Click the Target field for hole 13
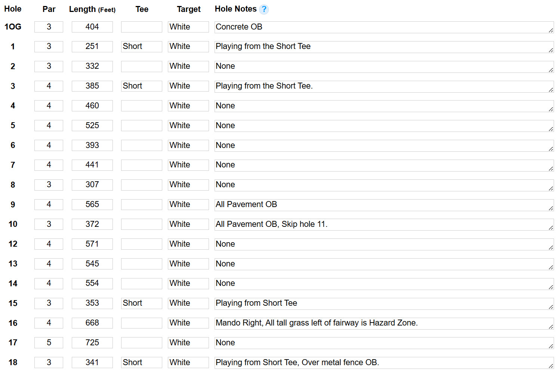Image resolution: width=560 pixels, height=370 pixels. point(188,264)
